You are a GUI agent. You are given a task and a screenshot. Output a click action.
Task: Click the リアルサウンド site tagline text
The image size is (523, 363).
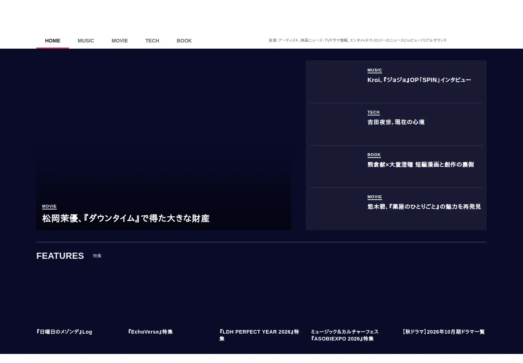click(x=358, y=40)
